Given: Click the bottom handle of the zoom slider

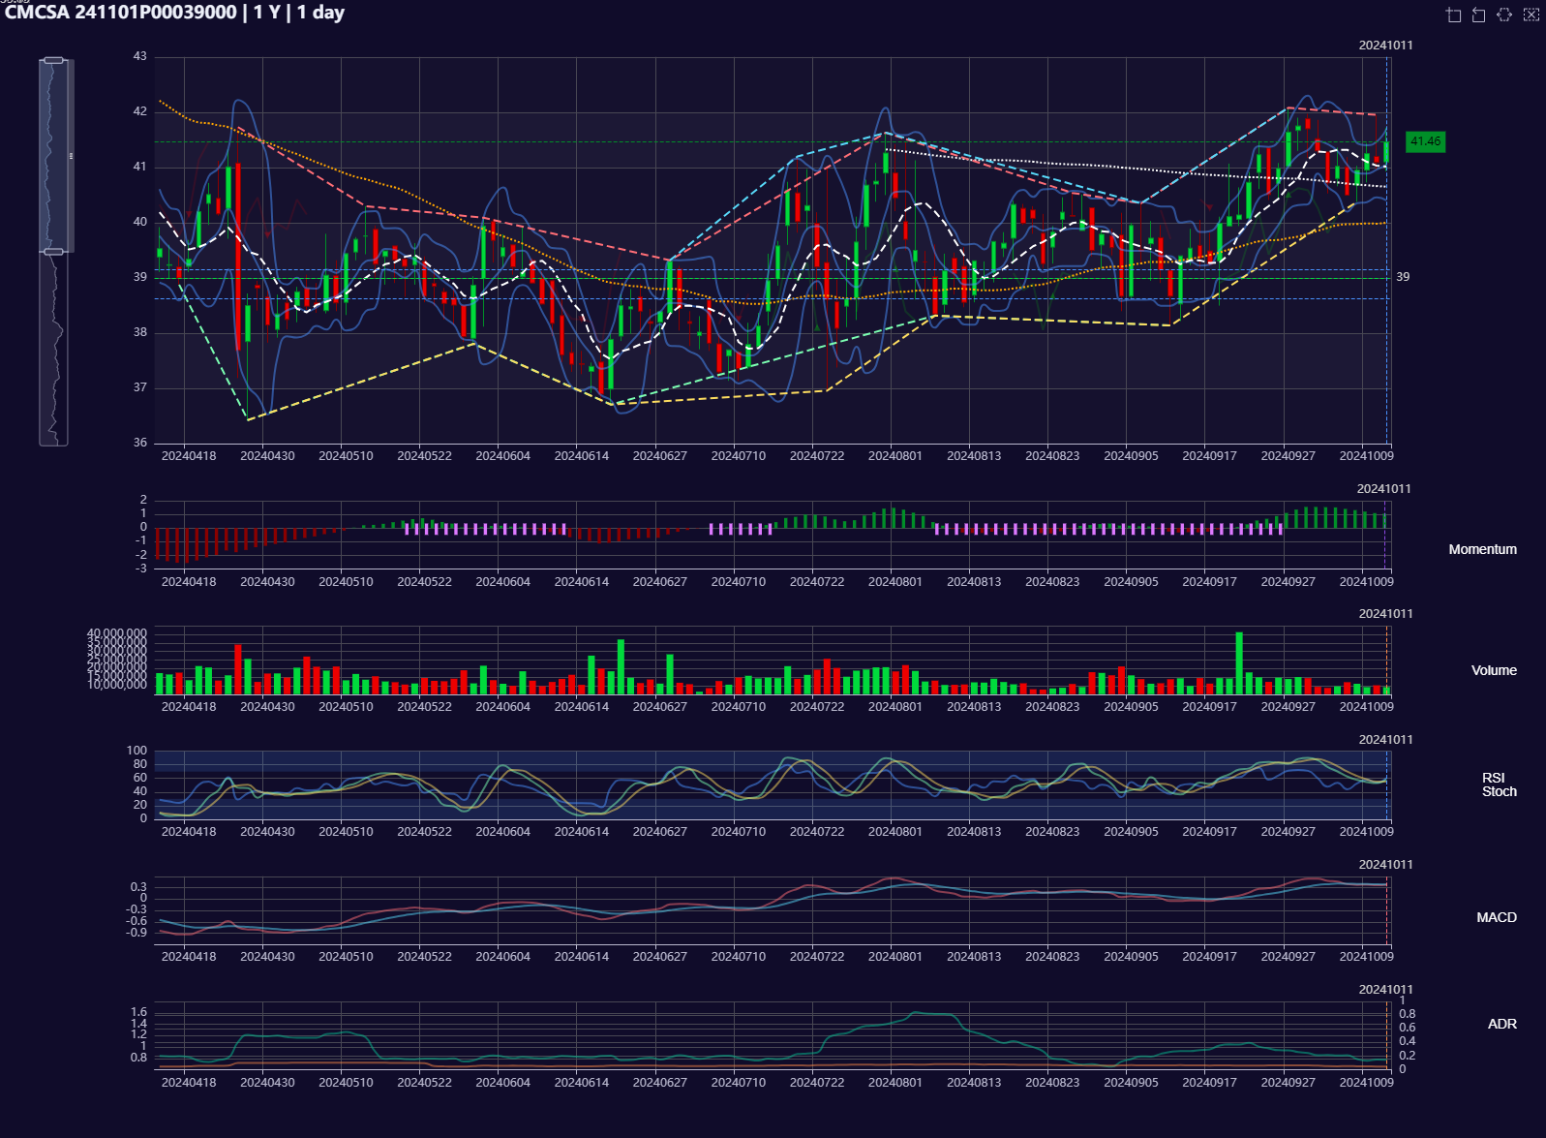Looking at the screenshot, I should (x=54, y=252).
